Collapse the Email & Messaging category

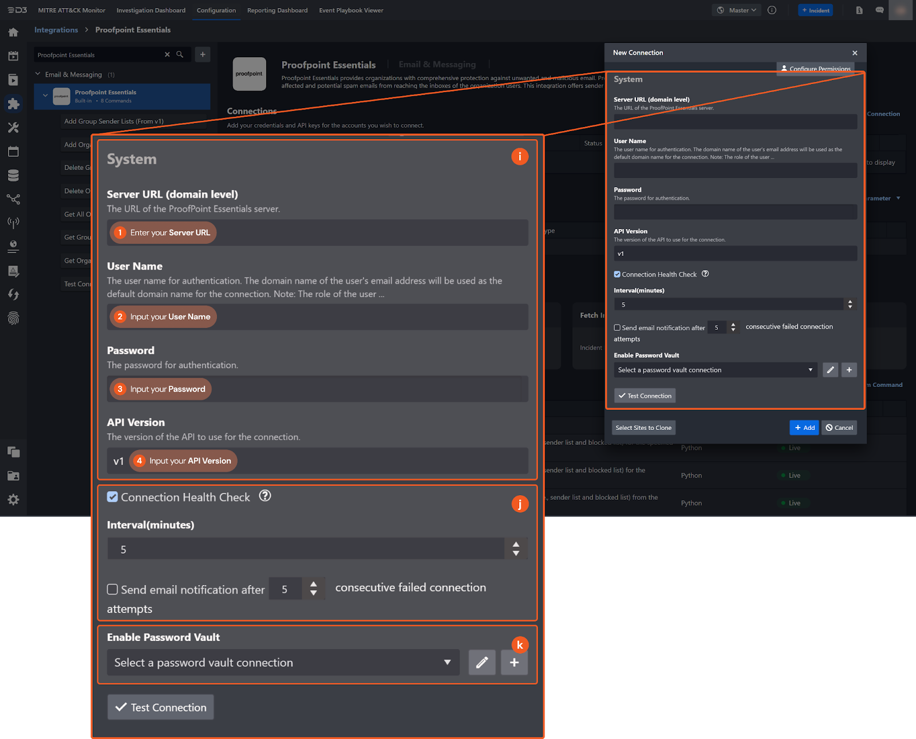(x=38, y=74)
